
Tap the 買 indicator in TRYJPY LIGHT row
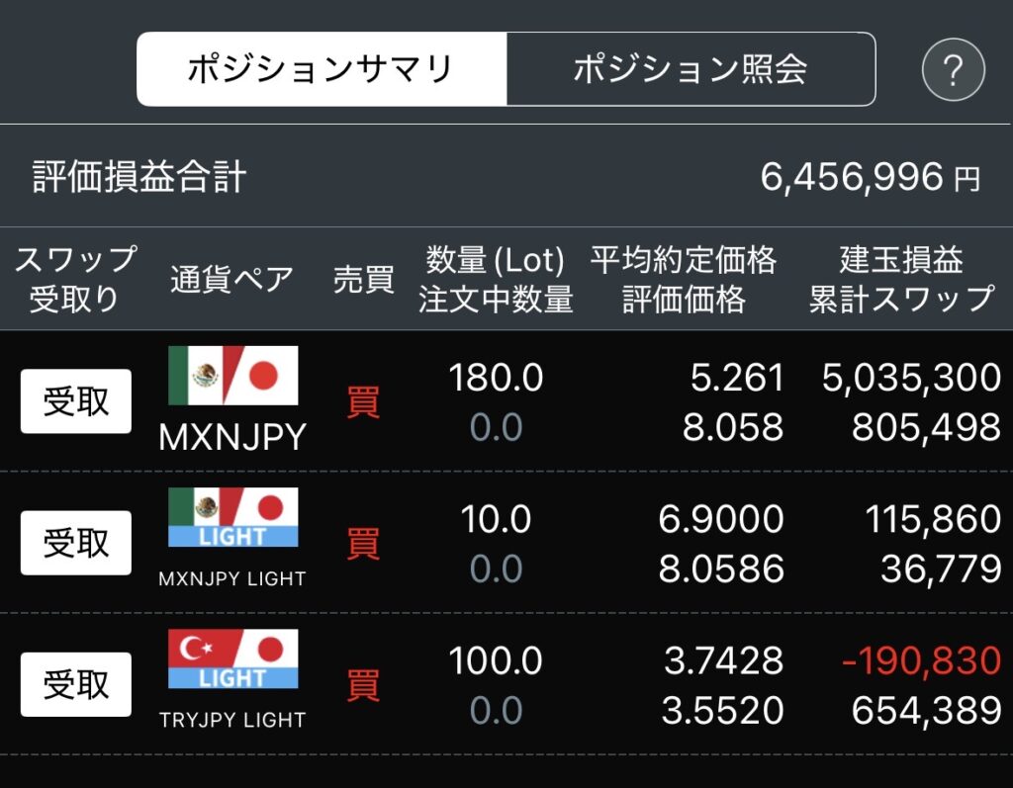coord(363,684)
